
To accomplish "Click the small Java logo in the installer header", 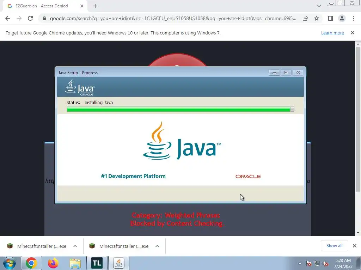I will [80, 87].
